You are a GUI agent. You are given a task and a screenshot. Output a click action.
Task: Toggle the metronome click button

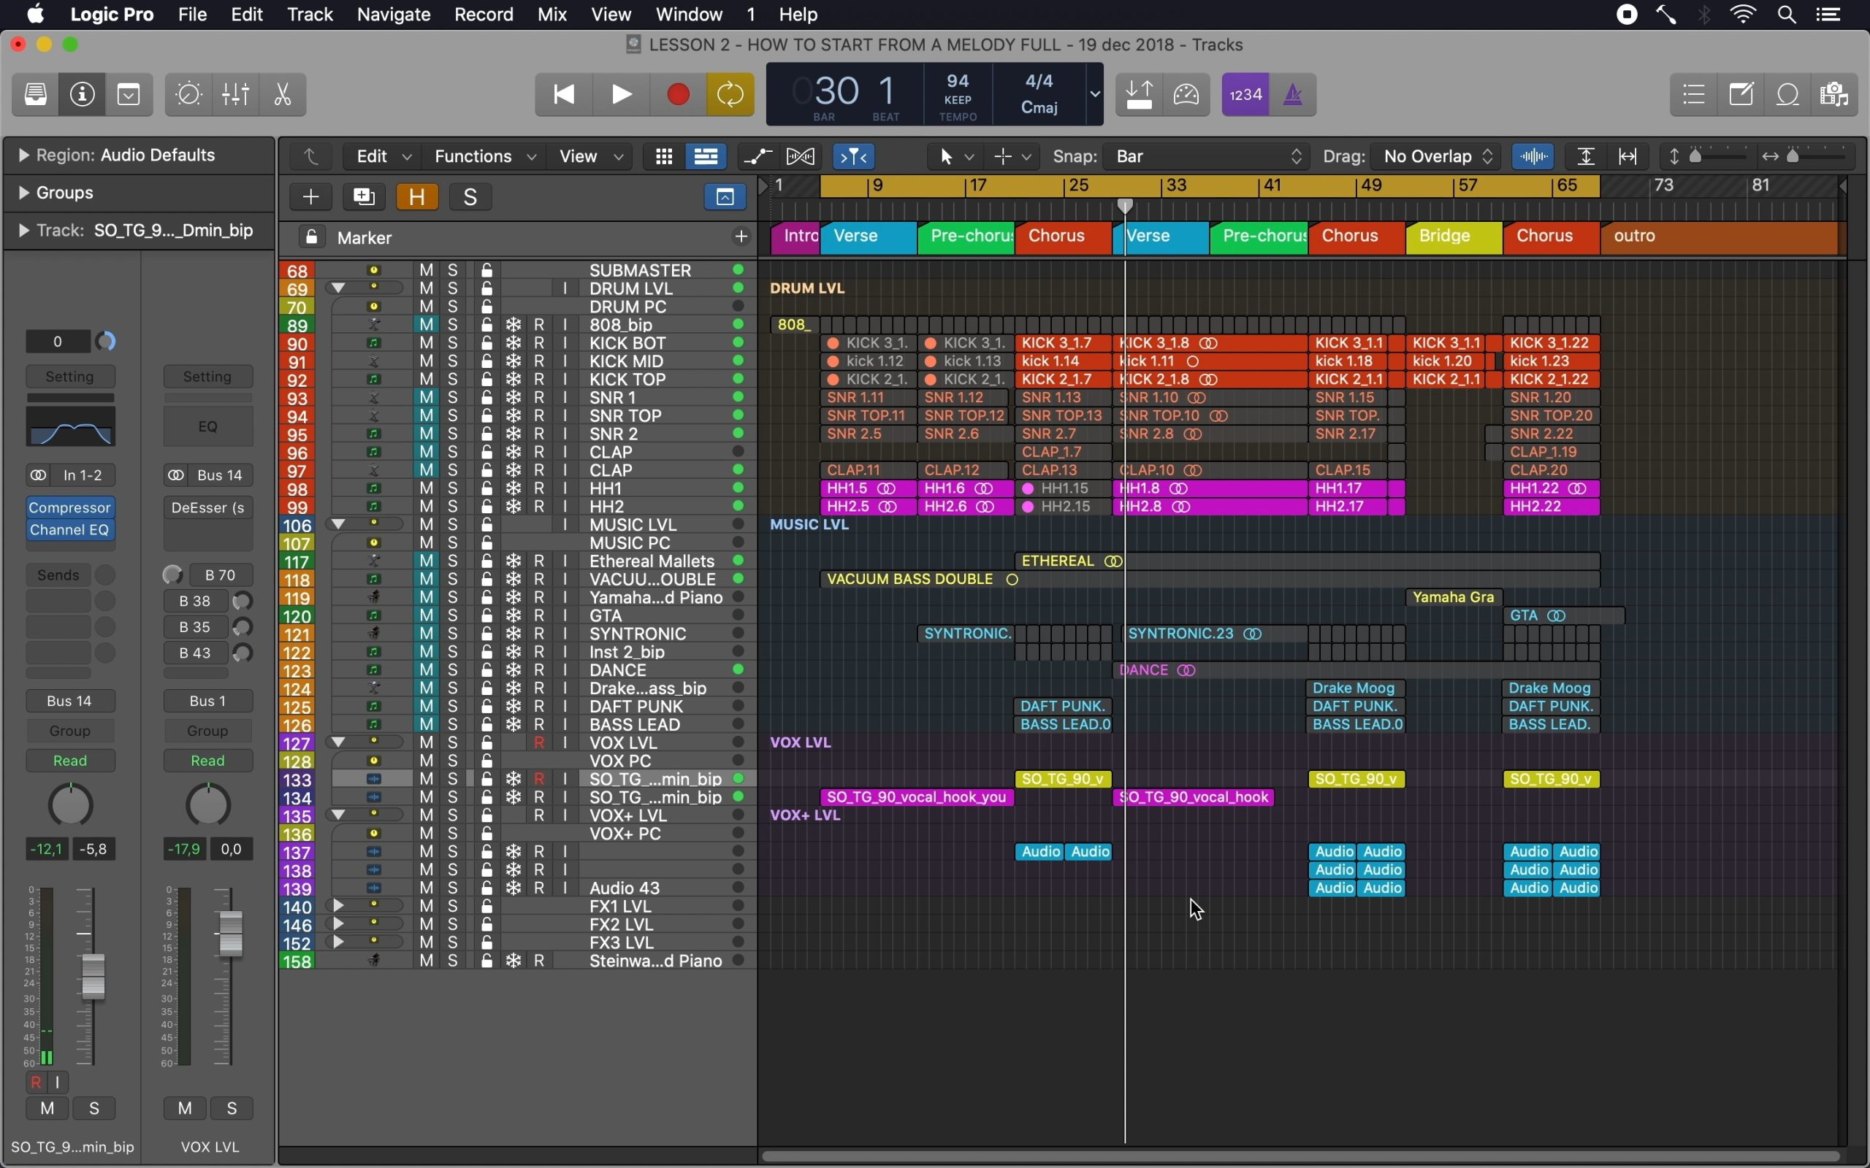[x=1293, y=94]
